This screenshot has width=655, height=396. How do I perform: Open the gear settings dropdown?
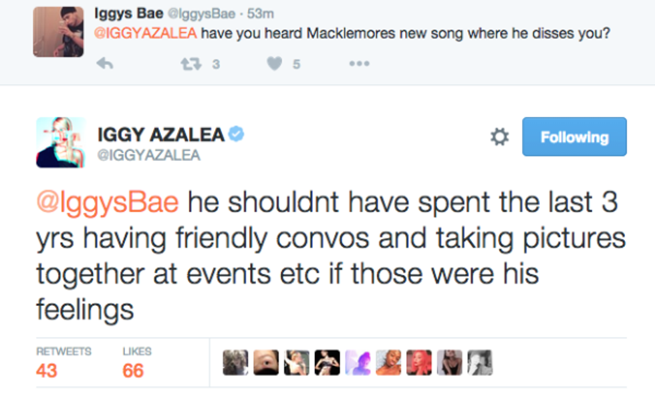[499, 137]
